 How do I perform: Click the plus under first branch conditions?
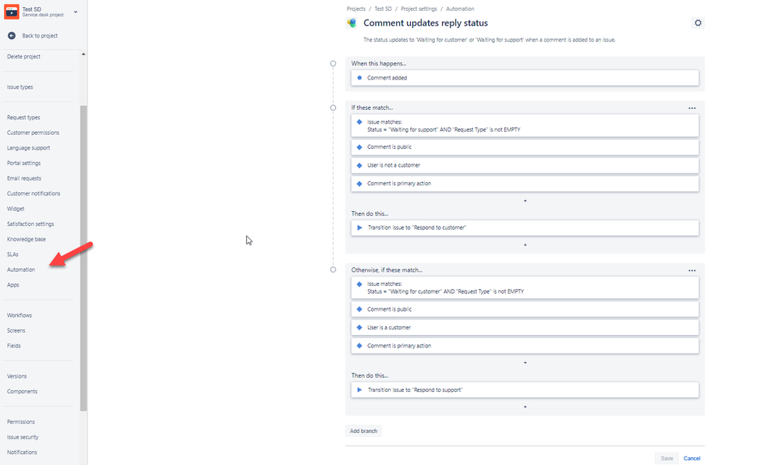525,201
